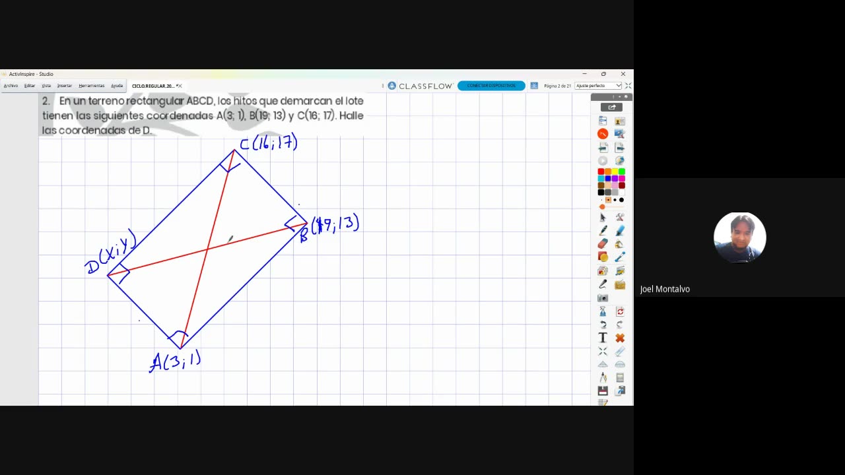Select the Shape tool
This screenshot has height=475, width=845.
(x=603, y=257)
